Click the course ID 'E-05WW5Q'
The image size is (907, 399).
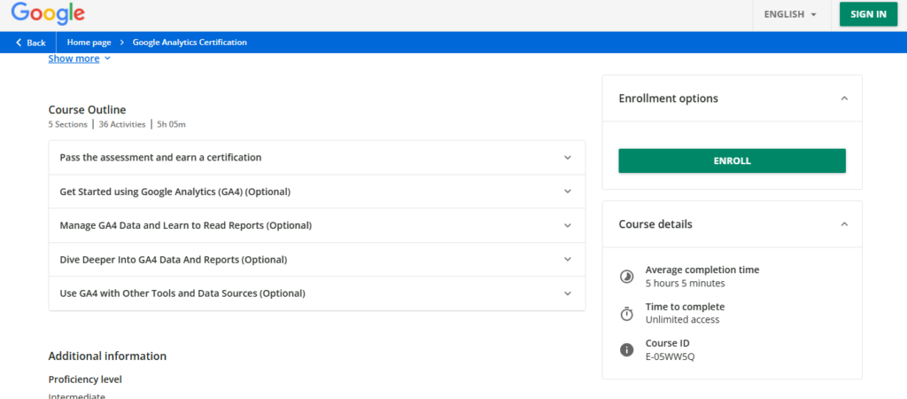pyautogui.click(x=670, y=356)
